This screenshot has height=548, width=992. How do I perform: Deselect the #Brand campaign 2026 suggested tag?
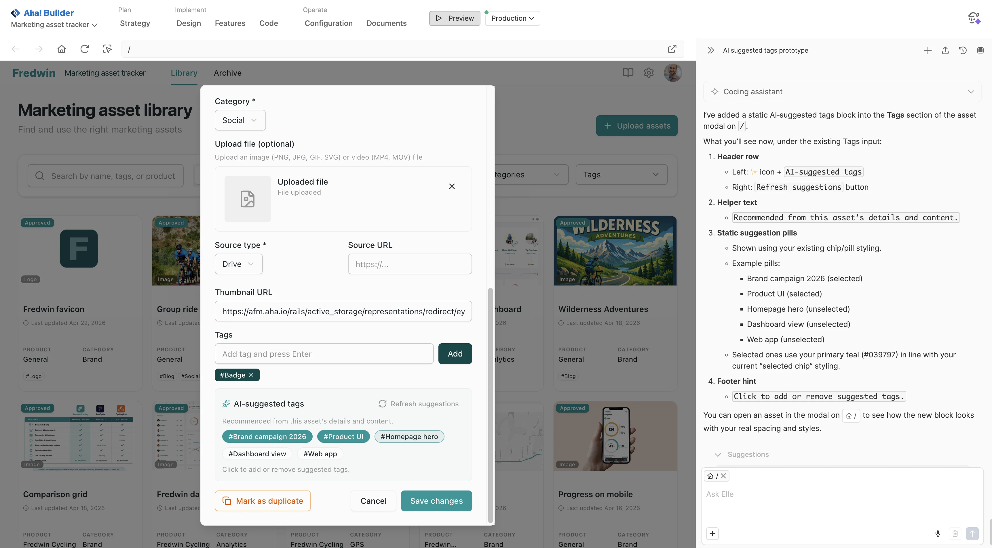coord(267,436)
